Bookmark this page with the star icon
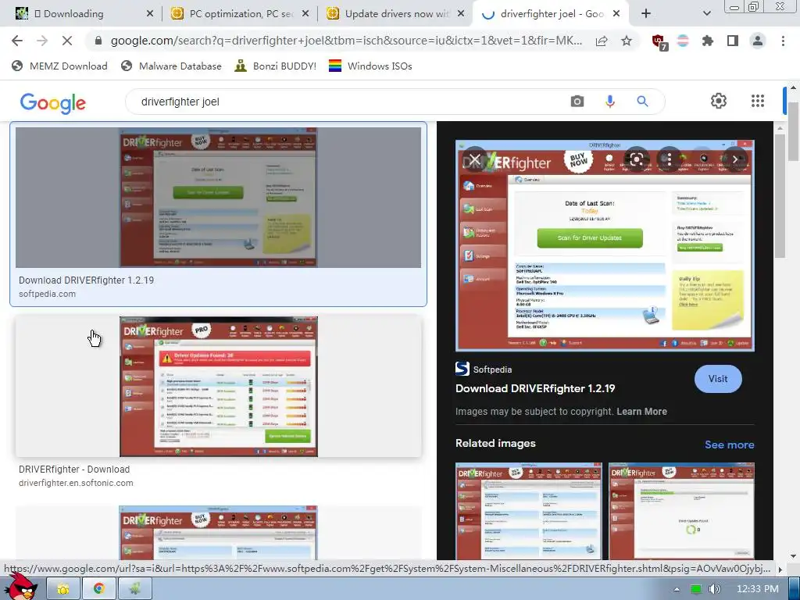The width and height of the screenshot is (800, 600). pyautogui.click(x=627, y=41)
